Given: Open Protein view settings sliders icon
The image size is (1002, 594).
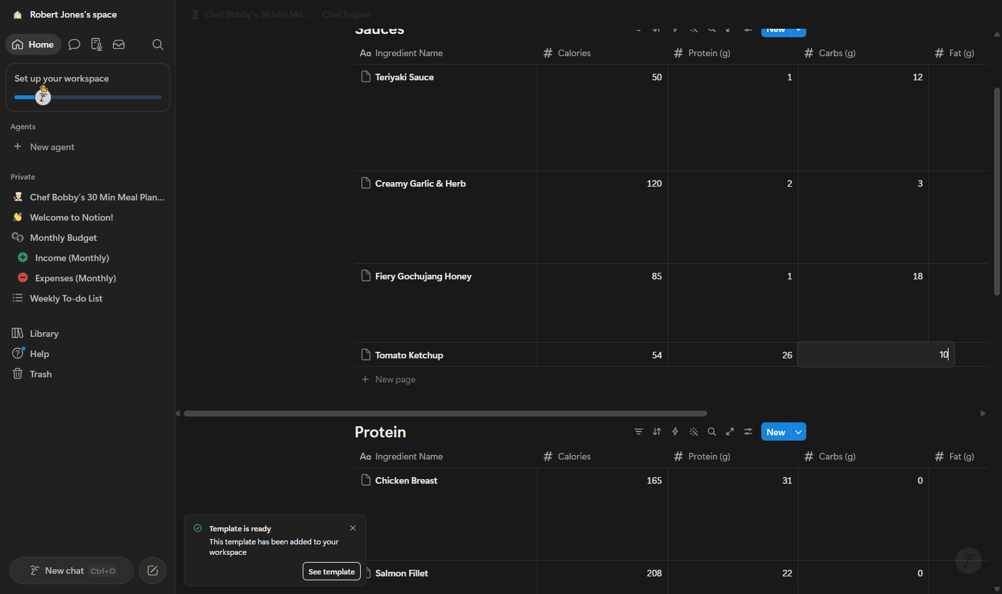Looking at the screenshot, I should click(748, 431).
